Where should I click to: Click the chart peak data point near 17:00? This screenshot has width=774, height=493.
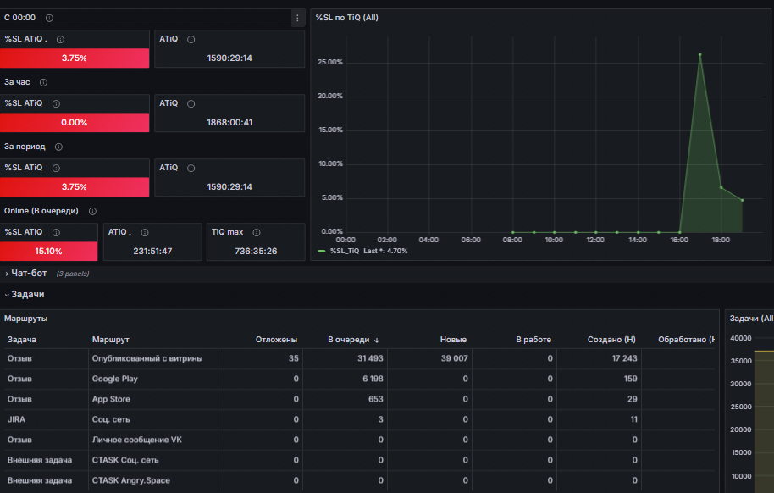pyautogui.click(x=700, y=54)
